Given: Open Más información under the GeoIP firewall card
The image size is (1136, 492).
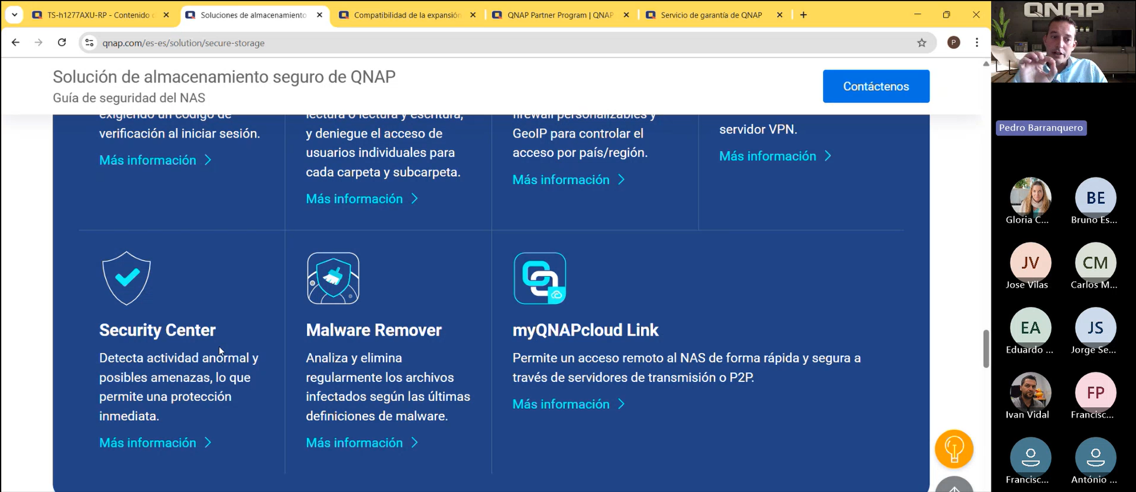Looking at the screenshot, I should click(x=569, y=179).
